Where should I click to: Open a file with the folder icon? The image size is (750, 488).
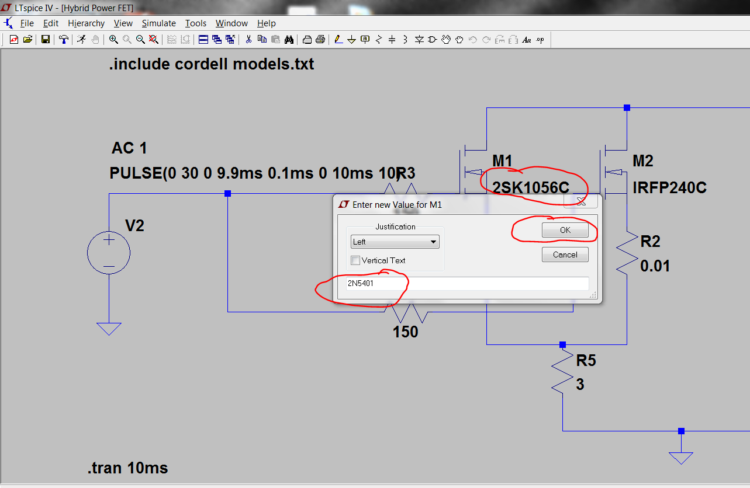tap(27, 40)
